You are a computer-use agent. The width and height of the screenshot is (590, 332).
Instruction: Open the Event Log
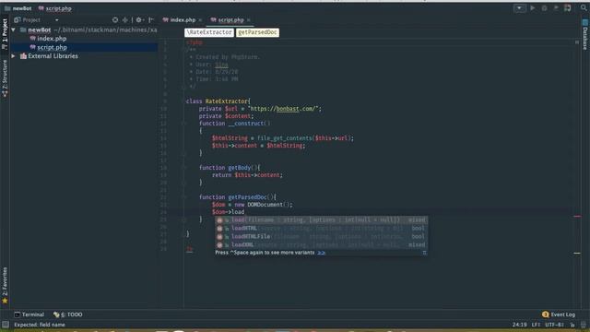[559, 314]
